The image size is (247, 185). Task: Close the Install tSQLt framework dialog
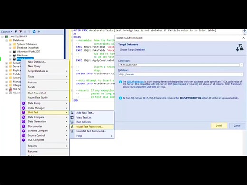click(x=244, y=38)
